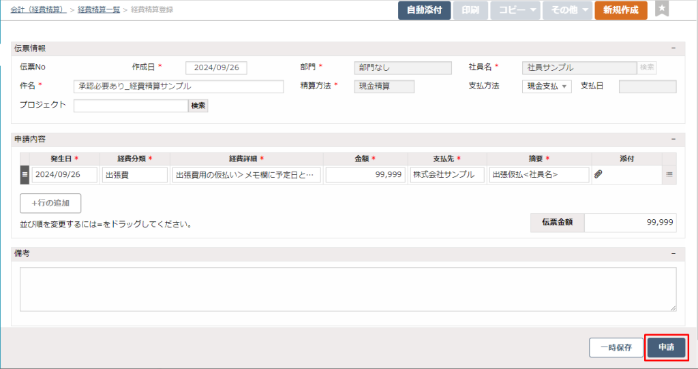Click the 一時保存 button
This screenshot has height=369, width=698.
(x=616, y=347)
